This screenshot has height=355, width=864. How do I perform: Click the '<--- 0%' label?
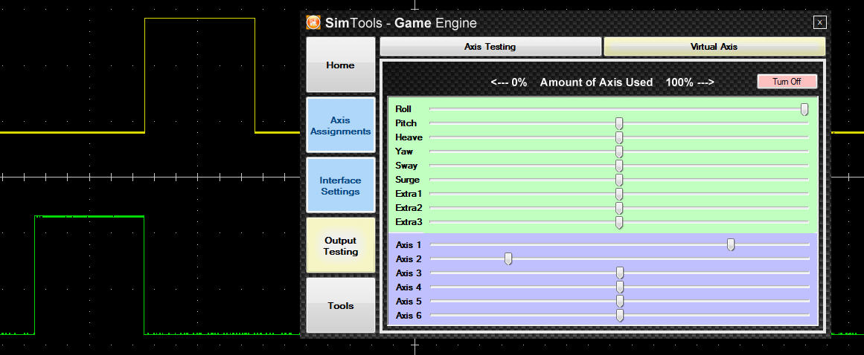pos(508,82)
